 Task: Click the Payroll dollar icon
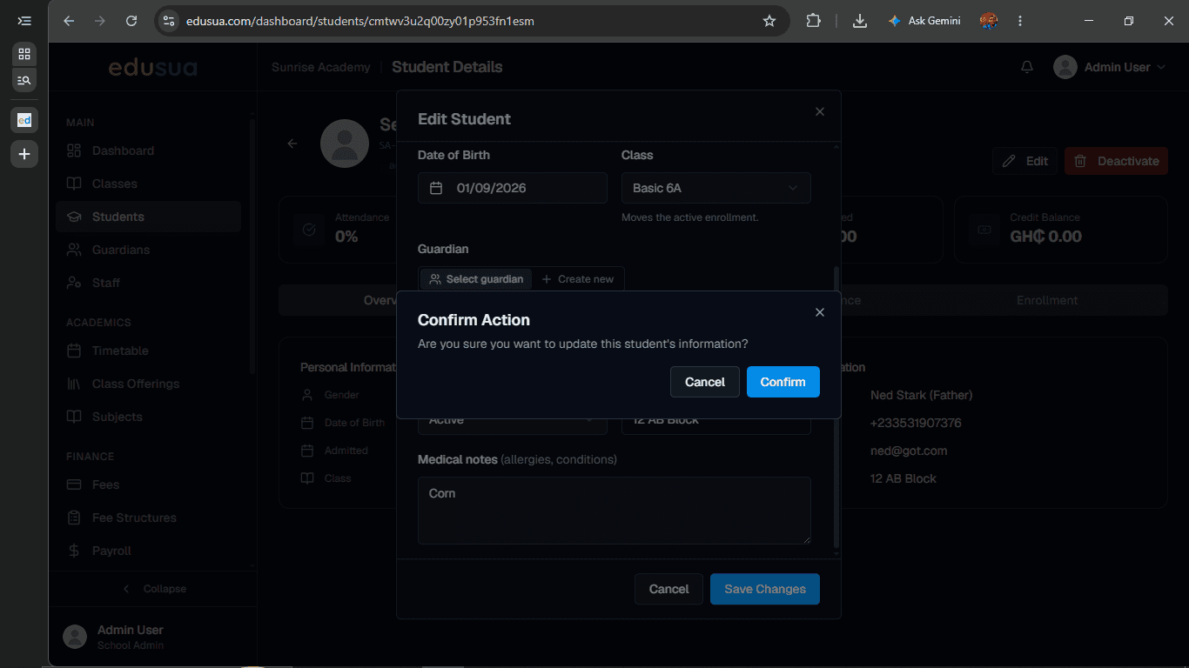point(74,551)
